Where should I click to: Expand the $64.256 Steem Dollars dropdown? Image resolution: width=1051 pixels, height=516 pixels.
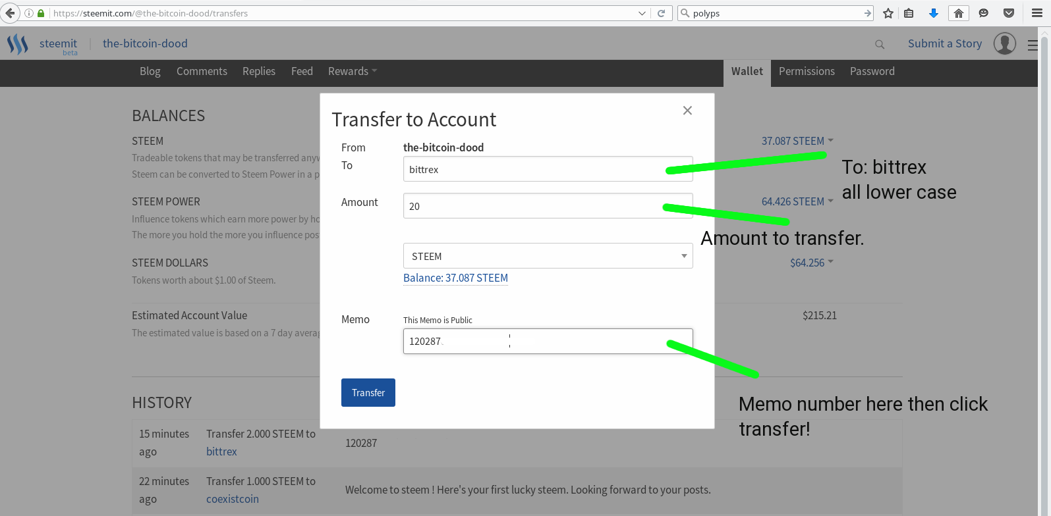tap(812, 263)
